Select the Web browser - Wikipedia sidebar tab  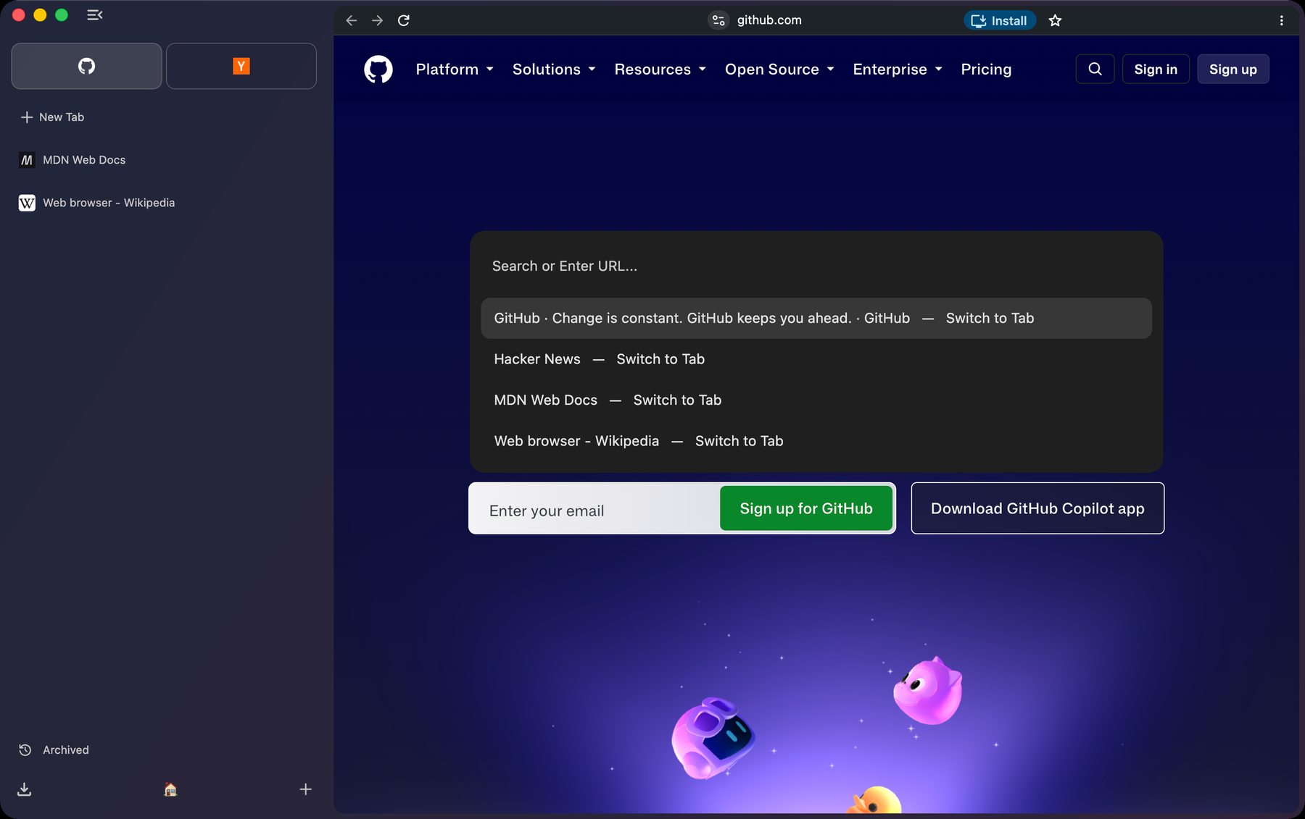[166, 203]
